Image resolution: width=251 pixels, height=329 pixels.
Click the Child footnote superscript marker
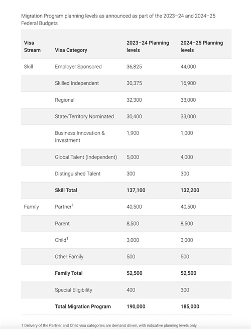pos(67,239)
